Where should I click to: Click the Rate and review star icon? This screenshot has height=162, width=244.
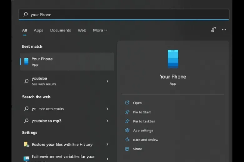tap(127, 140)
